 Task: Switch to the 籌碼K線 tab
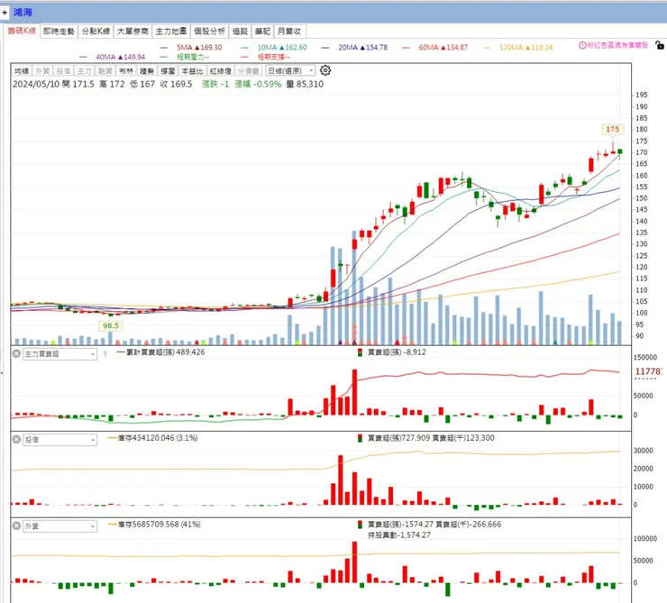click(23, 31)
